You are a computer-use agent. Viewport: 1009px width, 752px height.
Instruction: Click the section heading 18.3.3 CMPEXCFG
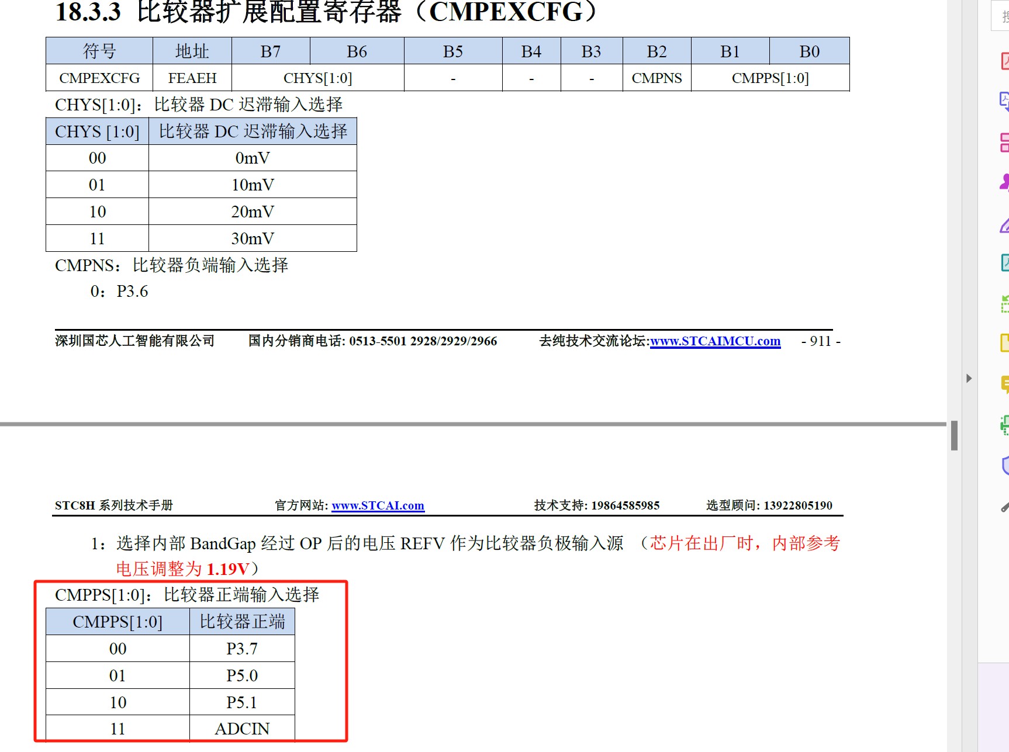pos(326,12)
